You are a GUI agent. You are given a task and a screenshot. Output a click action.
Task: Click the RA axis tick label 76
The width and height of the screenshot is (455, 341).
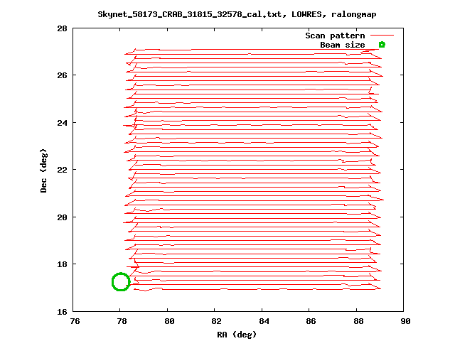(x=75, y=321)
